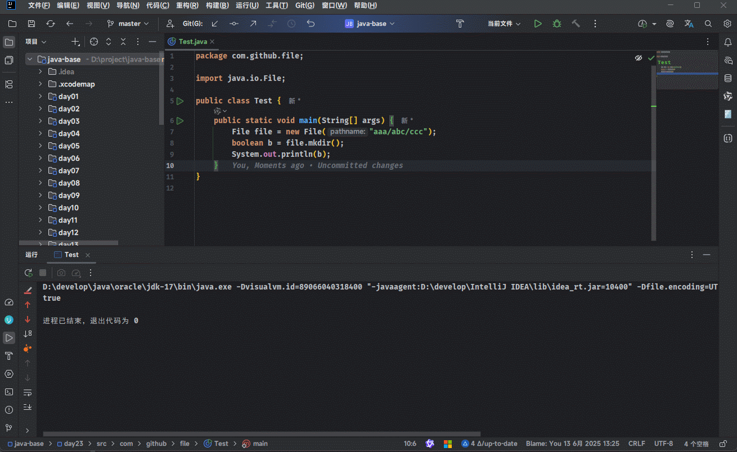The image size is (737, 452).
Task: Click the run gutter icon beside class Test
Action: [x=180, y=101]
